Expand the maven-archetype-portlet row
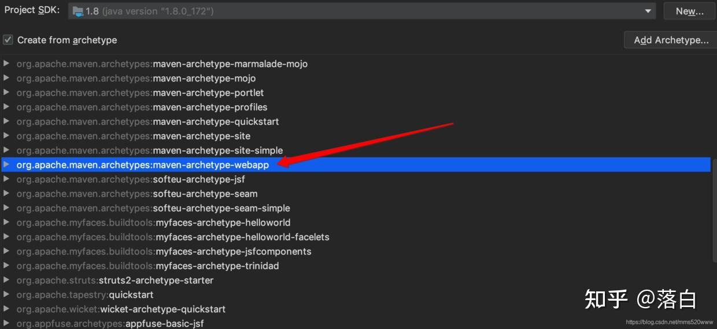Viewport: 717px width, 329px height. [x=6, y=93]
